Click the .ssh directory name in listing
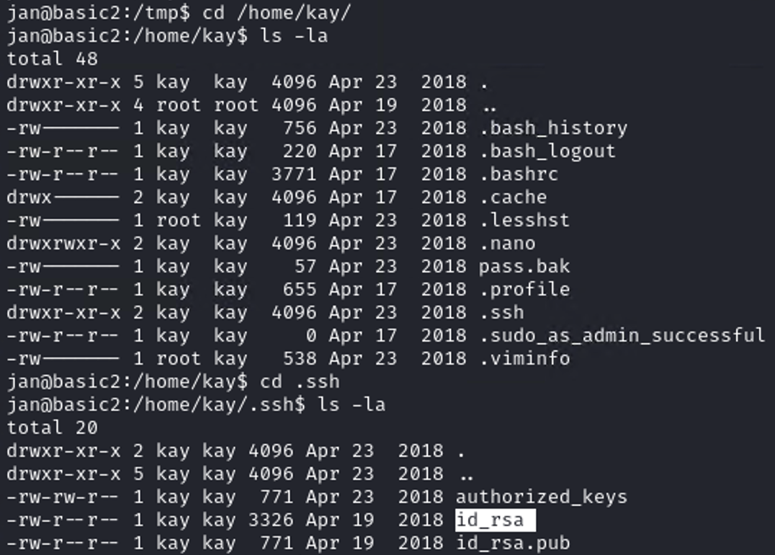The height and width of the screenshot is (555, 775). pos(501,312)
